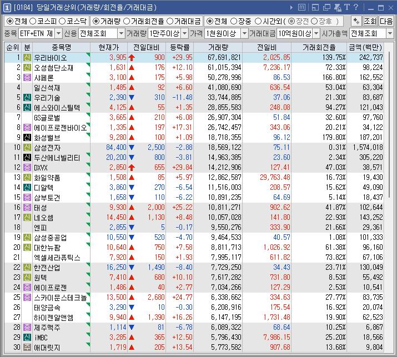
Task: Select the 거래대금 sort radio button
Action: (x=170, y=22)
